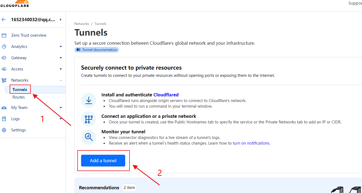362x193 pixels.
Task: Click the Tunnels page heading
Action: click(91, 32)
